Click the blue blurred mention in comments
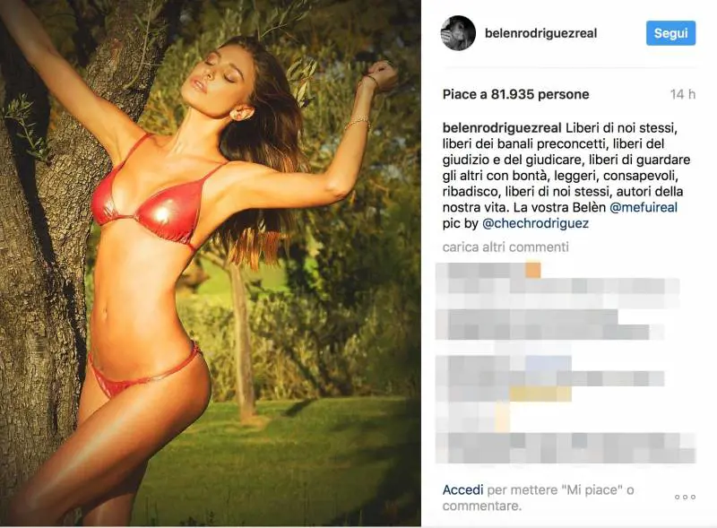The width and height of the screenshot is (717, 528). point(548,363)
